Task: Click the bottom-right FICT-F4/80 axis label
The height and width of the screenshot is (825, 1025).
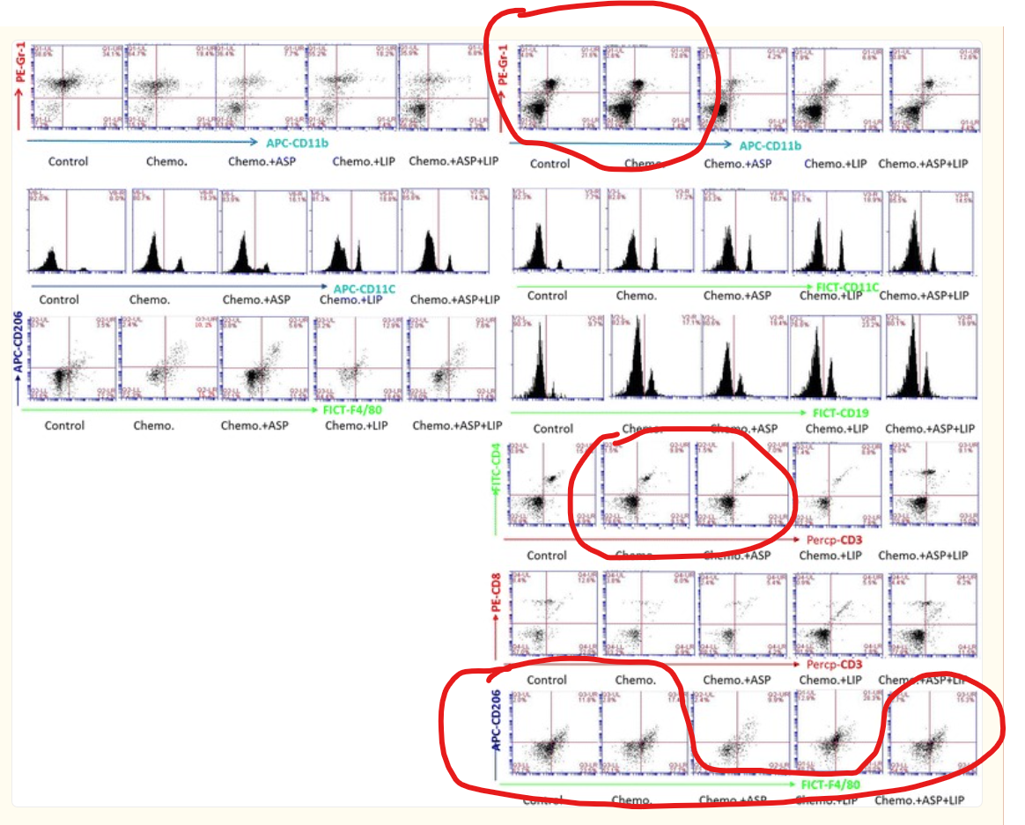Action: click(x=830, y=784)
